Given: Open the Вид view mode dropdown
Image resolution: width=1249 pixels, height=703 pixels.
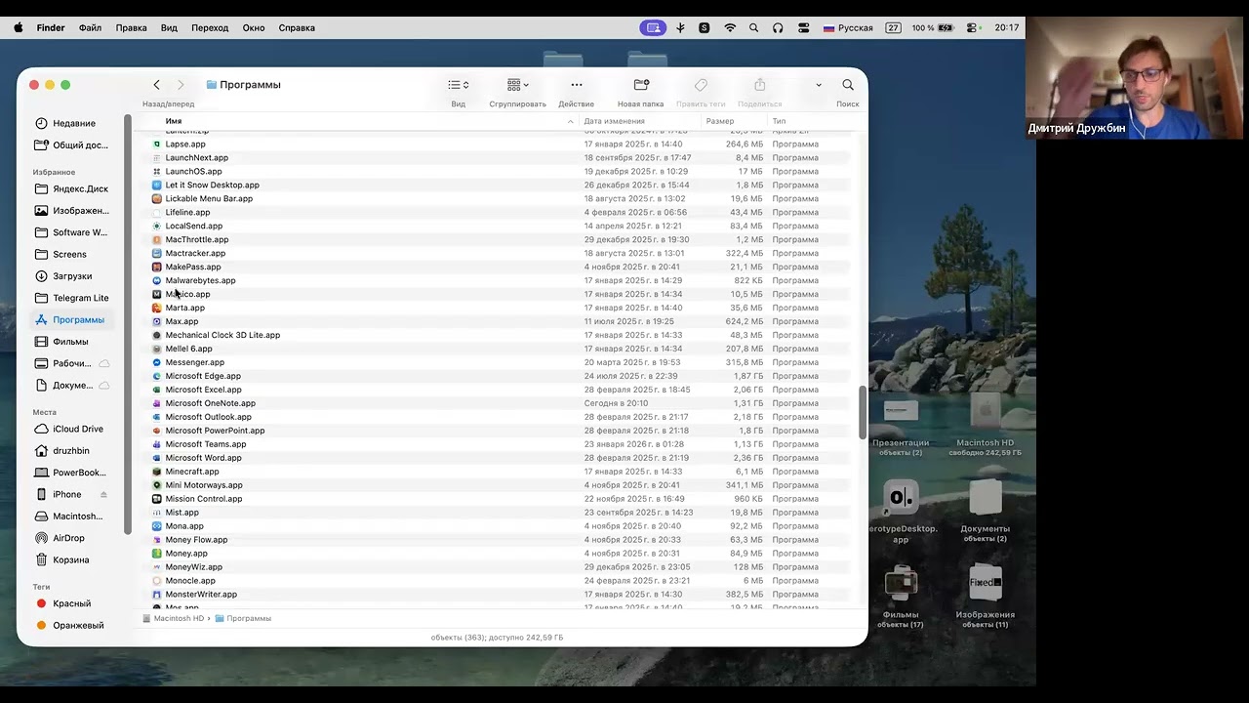Looking at the screenshot, I should point(458,85).
